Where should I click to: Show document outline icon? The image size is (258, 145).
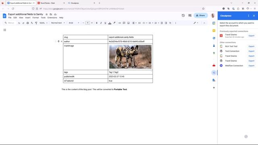click(4, 30)
